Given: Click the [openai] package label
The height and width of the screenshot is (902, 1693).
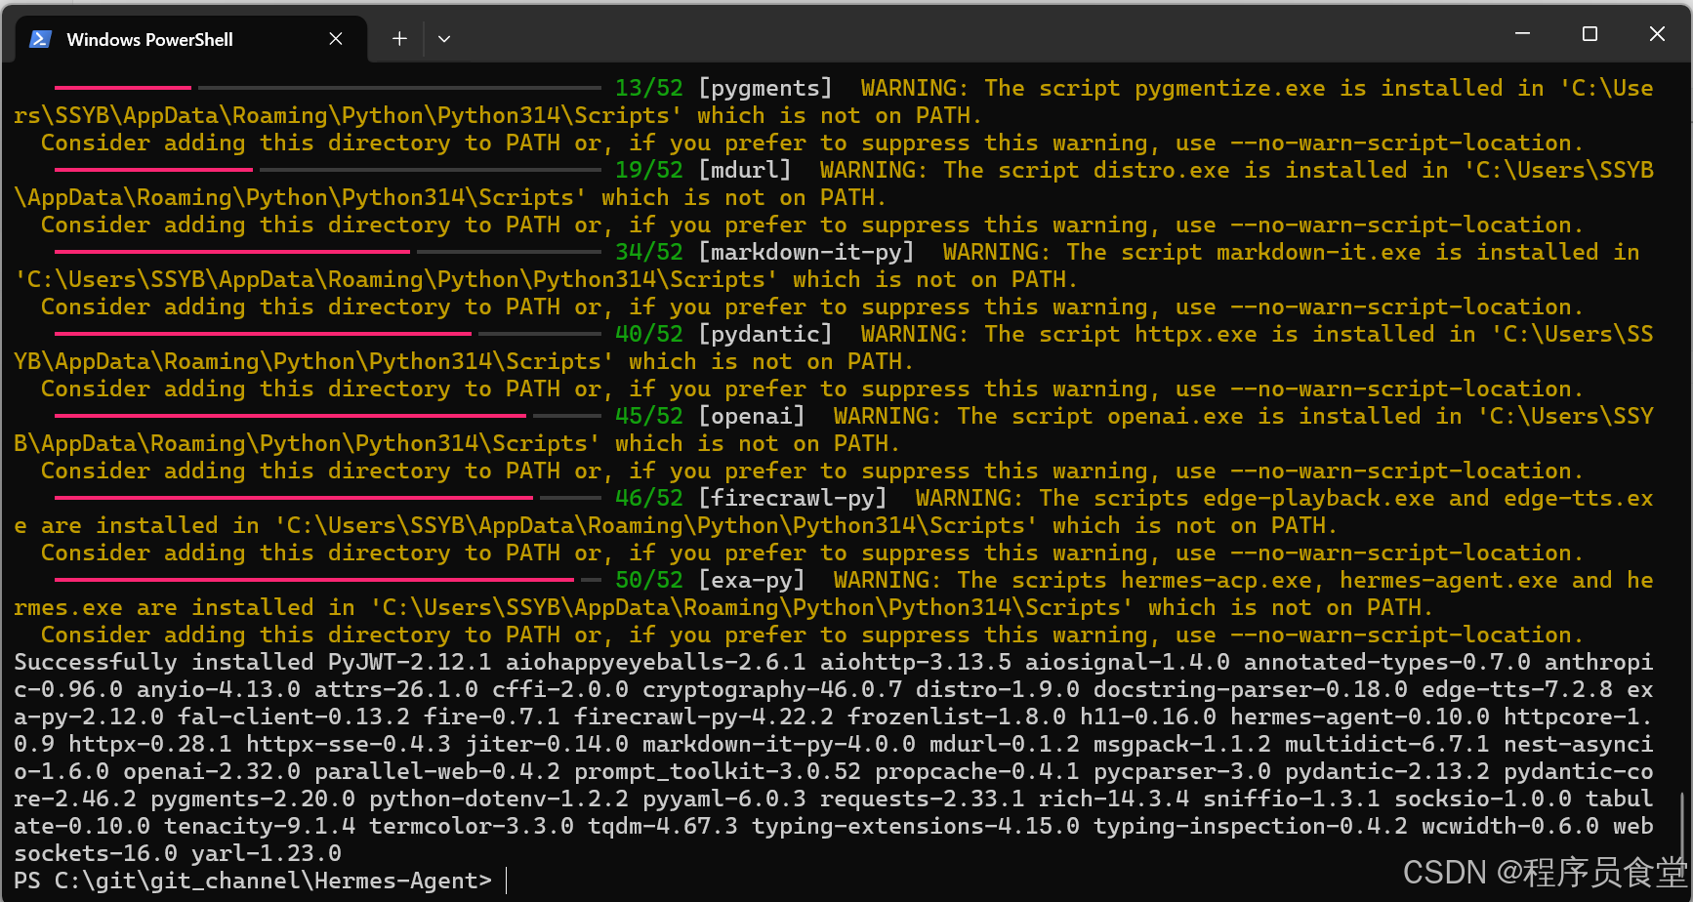Looking at the screenshot, I should (752, 416).
